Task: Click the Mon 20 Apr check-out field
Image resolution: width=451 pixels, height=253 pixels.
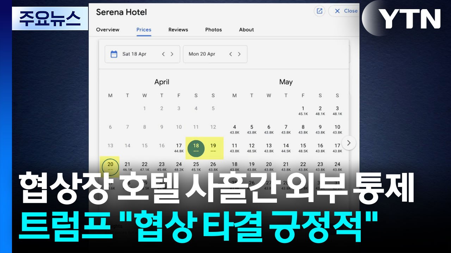Action: (x=215, y=54)
